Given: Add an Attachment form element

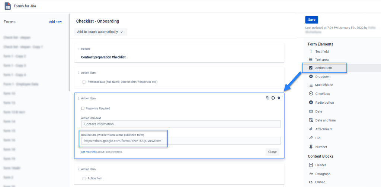Looking at the screenshot, I should [320, 129].
